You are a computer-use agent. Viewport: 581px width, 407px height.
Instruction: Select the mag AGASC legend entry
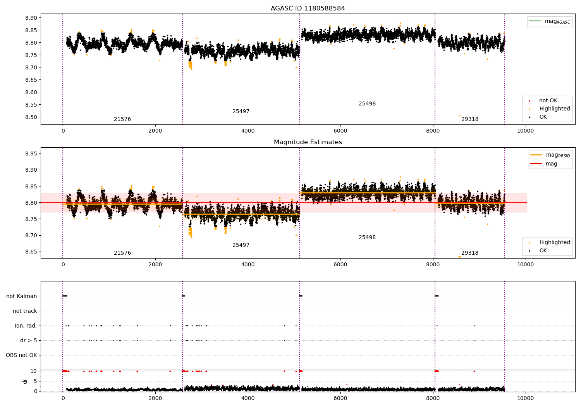(550, 21)
